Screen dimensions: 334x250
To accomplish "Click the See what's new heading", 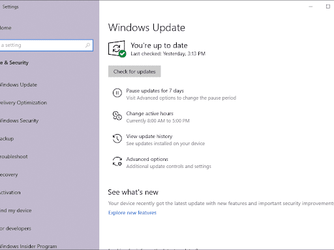I will pos(133,192).
